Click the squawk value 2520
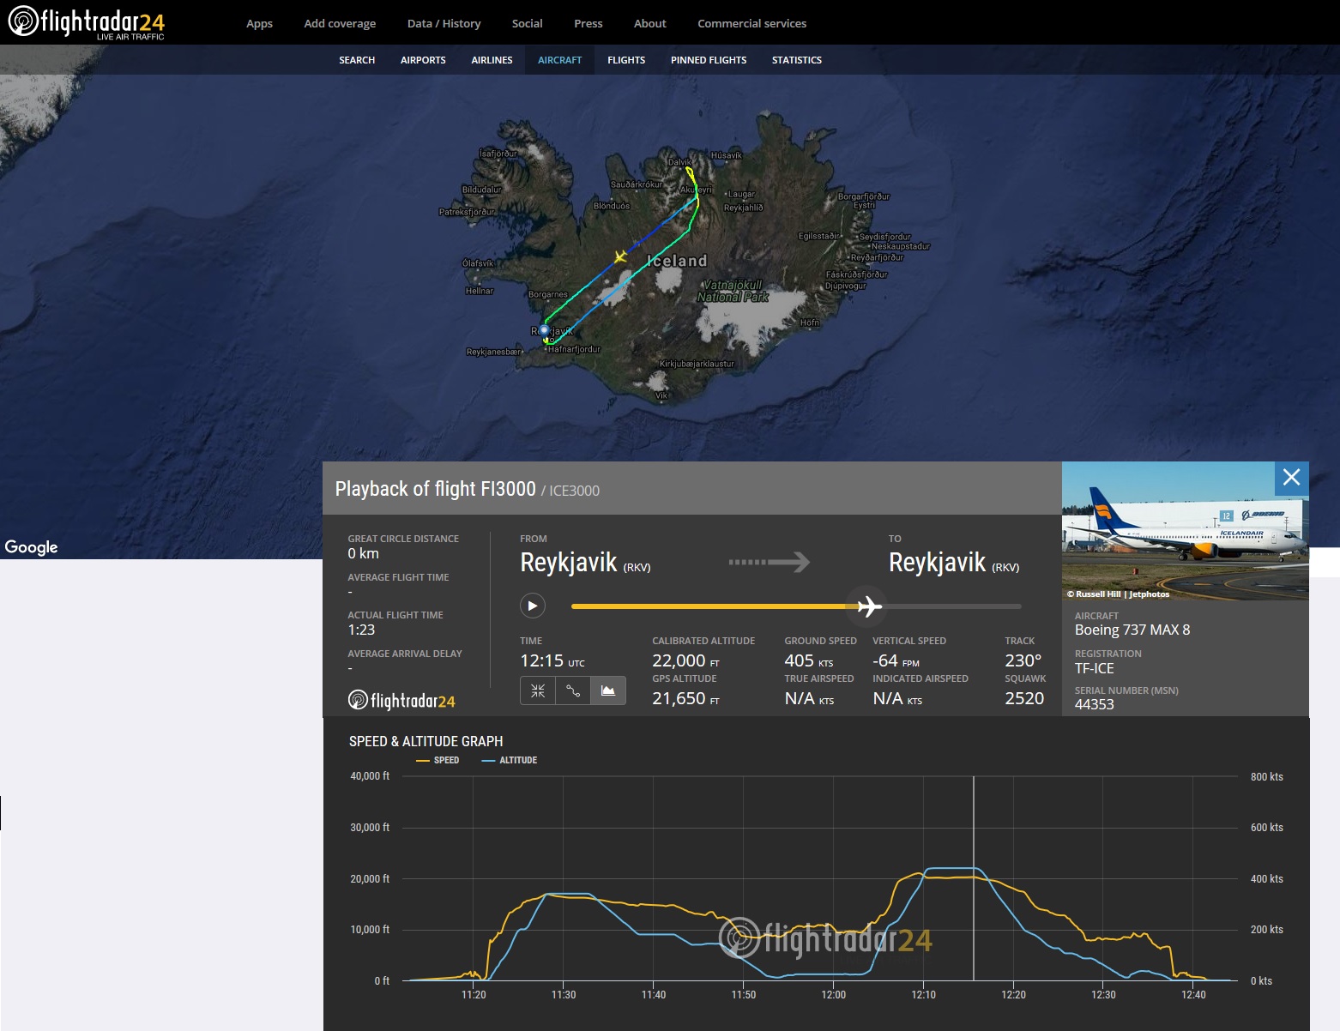The image size is (1340, 1031). coord(1024,698)
